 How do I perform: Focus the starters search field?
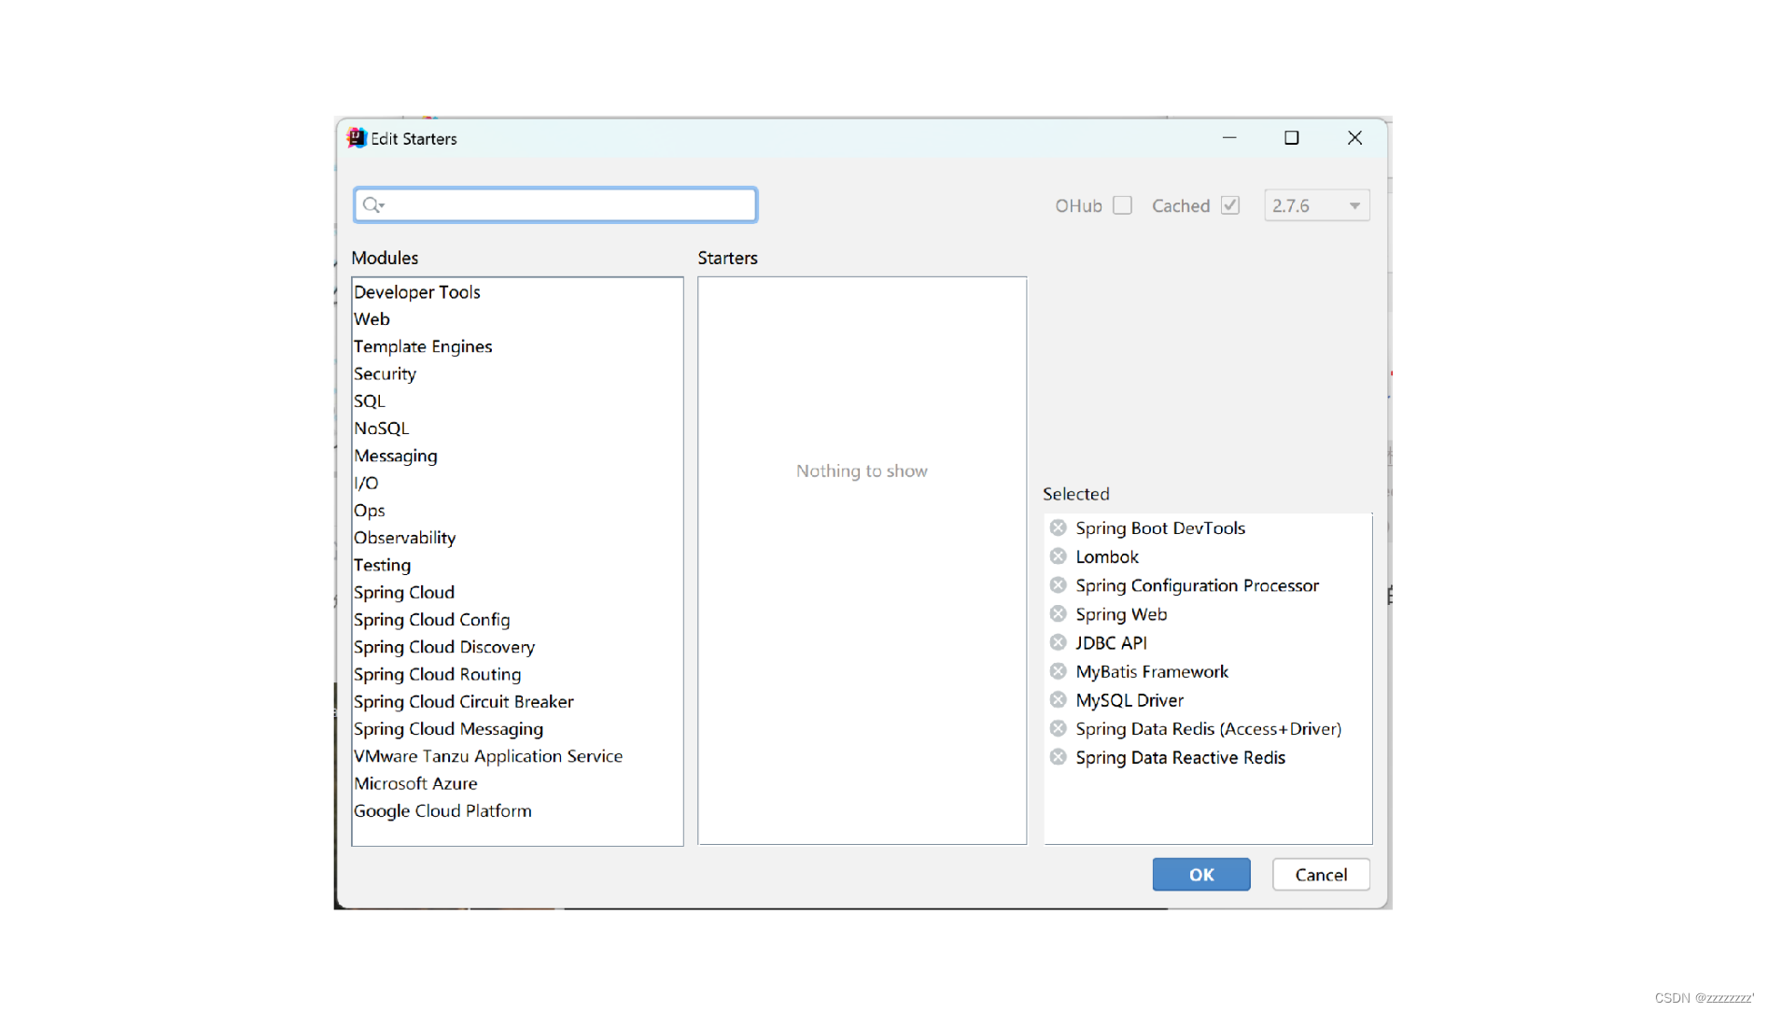pos(555,204)
